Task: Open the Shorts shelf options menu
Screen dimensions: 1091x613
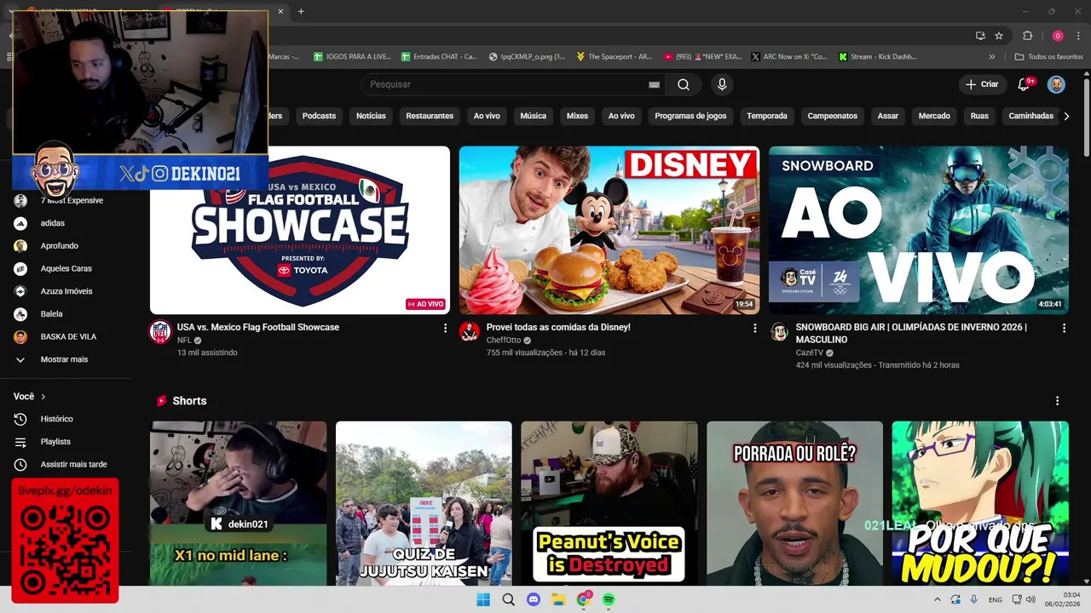Action: click(x=1057, y=401)
